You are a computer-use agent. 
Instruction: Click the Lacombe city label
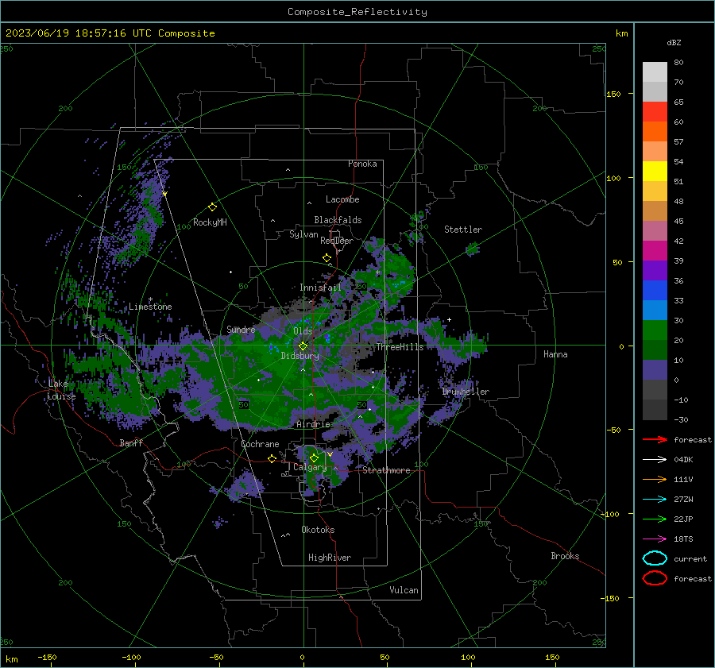342,199
